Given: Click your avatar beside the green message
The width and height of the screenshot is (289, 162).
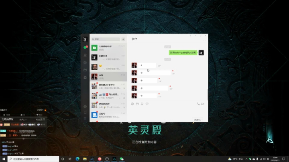Looking at the screenshot, I should point(201,53).
